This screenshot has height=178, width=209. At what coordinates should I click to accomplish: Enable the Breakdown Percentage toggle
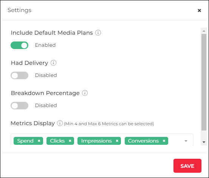[19, 106]
